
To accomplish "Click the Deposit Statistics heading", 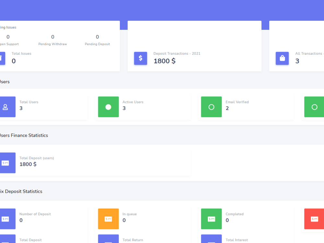I will coord(21,191).
